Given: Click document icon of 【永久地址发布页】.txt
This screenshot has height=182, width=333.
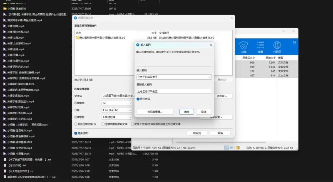Looking at the screenshot, I should point(5,171).
